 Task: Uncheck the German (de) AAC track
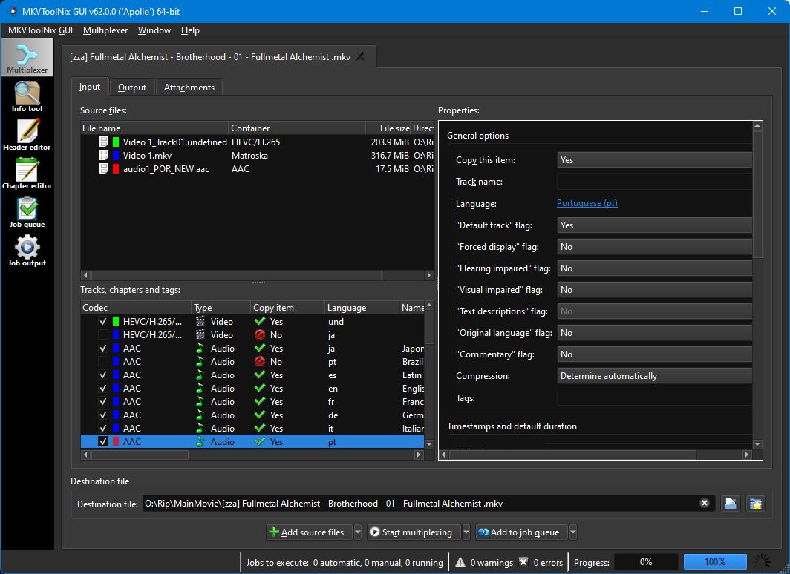pos(103,415)
